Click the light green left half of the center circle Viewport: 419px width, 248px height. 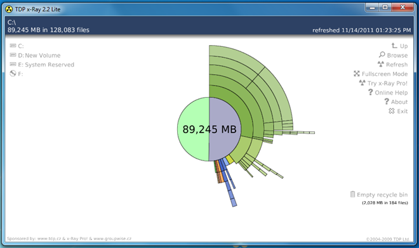click(x=193, y=129)
